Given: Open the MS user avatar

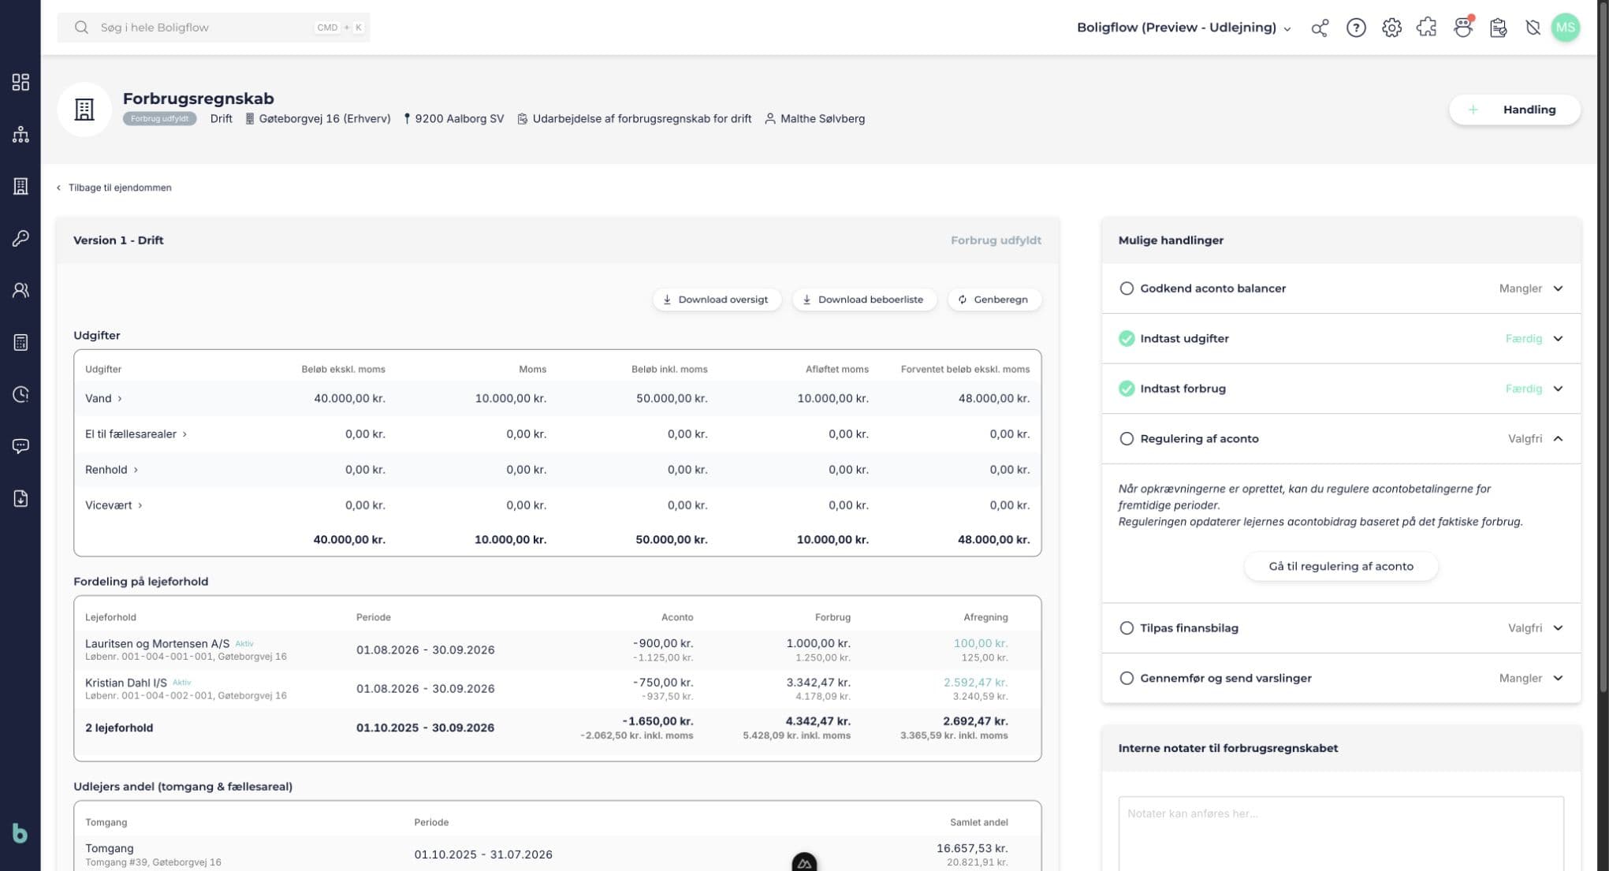Looking at the screenshot, I should [1566, 28].
